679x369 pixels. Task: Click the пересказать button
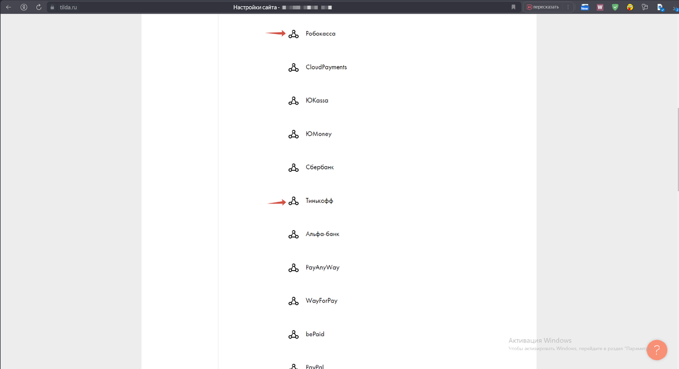pyautogui.click(x=543, y=7)
